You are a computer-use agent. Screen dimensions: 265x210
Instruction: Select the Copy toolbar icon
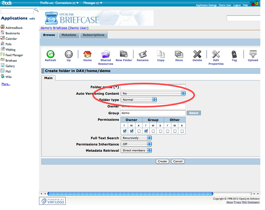pyautogui.click(x=161, y=54)
